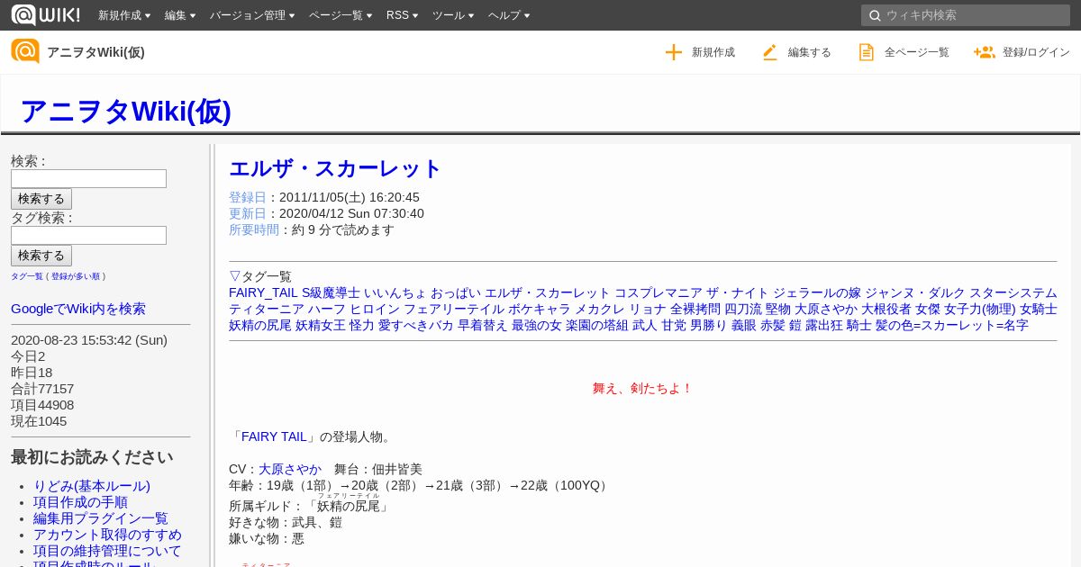Image resolution: width=1081 pixels, height=567 pixels.
Task: Click 検索する button under タグ検索
Action: [41, 256]
